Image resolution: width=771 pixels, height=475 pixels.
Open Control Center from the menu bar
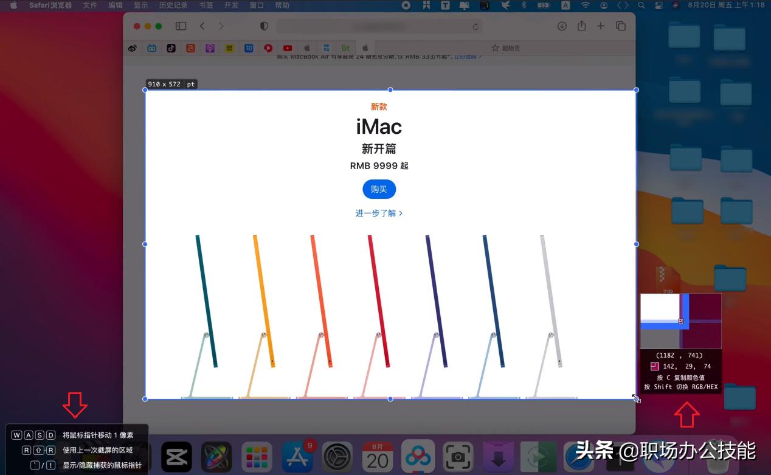tap(658, 5)
